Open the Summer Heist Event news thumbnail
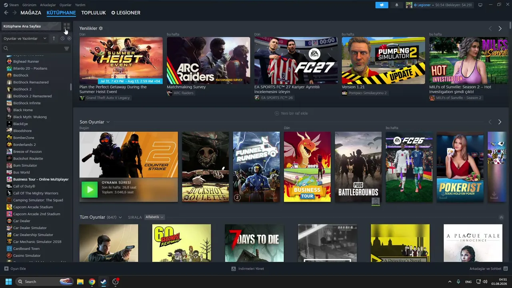 pos(121,60)
